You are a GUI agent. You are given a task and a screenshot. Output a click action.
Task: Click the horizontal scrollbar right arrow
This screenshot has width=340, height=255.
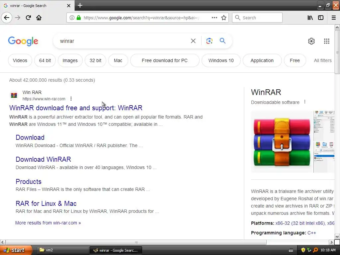[331, 242]
